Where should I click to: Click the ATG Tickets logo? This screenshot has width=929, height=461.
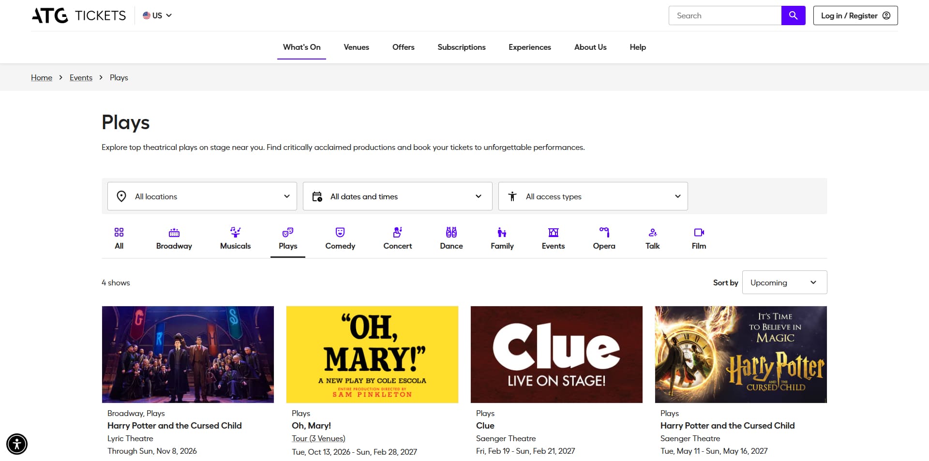[79, 15]
